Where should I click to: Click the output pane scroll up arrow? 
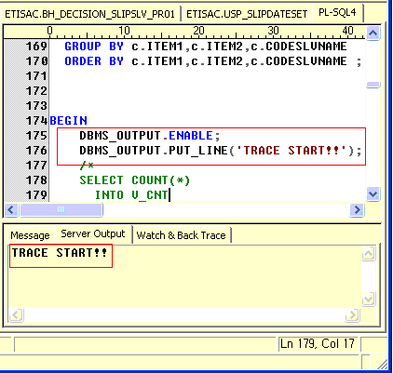(x=369, y=254)
